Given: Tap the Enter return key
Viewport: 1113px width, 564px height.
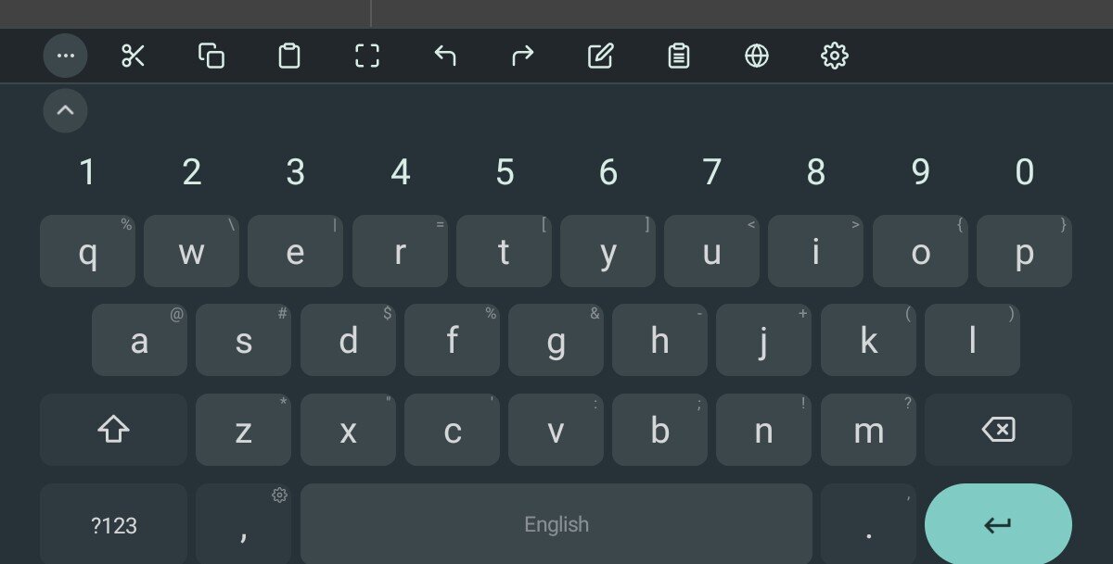Looking at the screenshot, I should [x=998, y=524].
